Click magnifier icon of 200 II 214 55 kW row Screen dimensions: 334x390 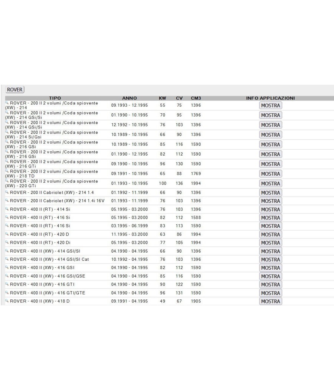[7, 103]
